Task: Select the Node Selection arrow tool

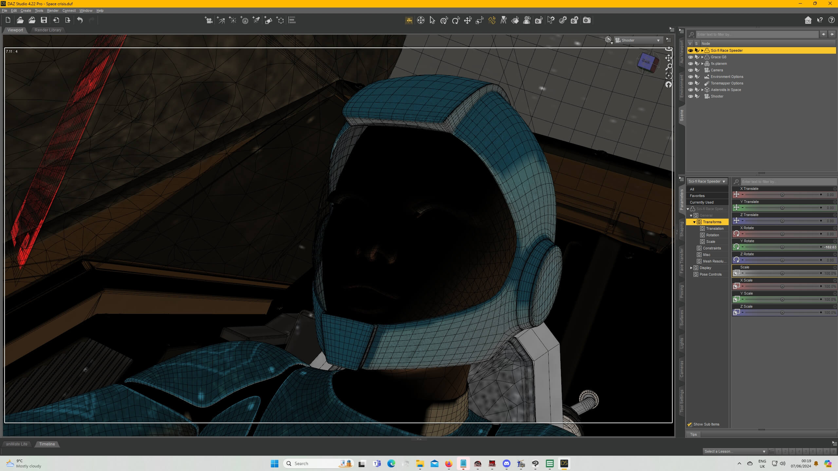Action: [x=432, y=20]
